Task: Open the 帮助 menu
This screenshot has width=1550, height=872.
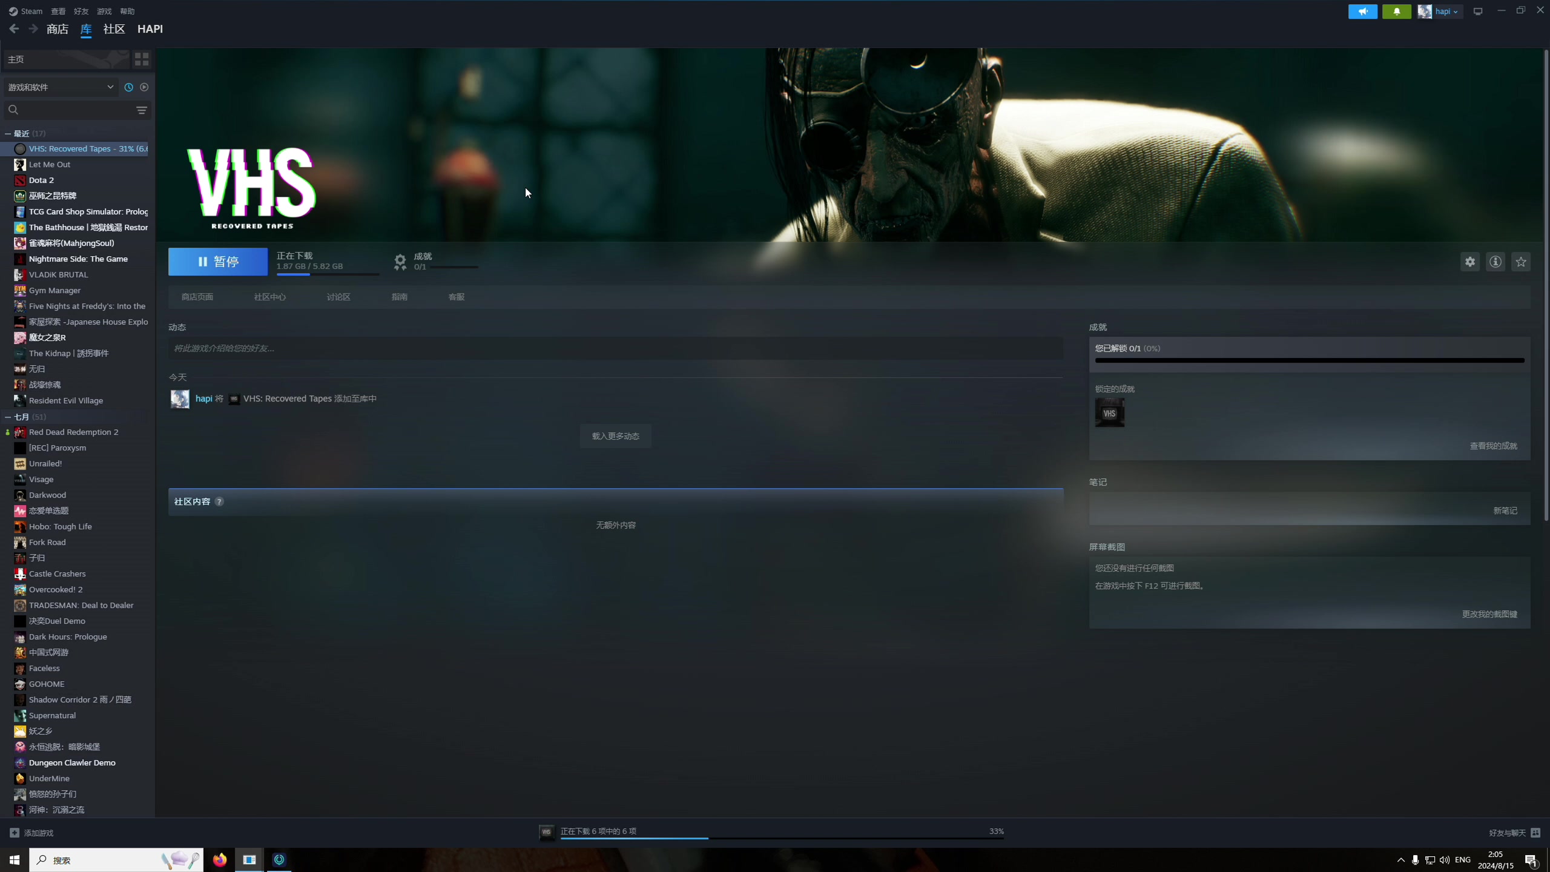Action: 127,11
